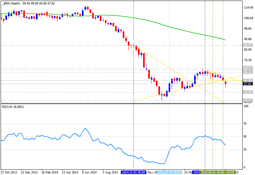Select the OHLC values 59.40 59.90 55.06 57.62
This screenshot has width=255, height=175.
pyautogui.click(x=39, y=3)
